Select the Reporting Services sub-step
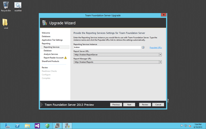Viewport: 206px width, 129px height. [55, 47]
